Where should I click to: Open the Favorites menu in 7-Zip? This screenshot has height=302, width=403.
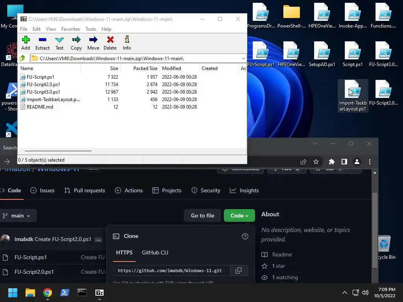point(71,29)
